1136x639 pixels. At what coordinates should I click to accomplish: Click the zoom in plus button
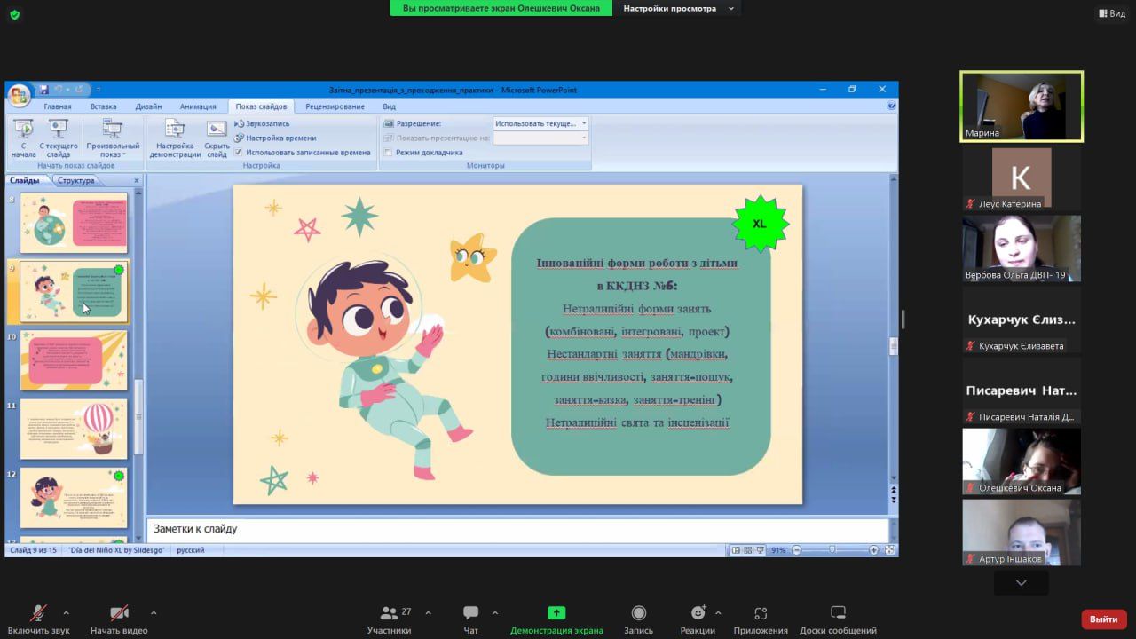[874, 550]
